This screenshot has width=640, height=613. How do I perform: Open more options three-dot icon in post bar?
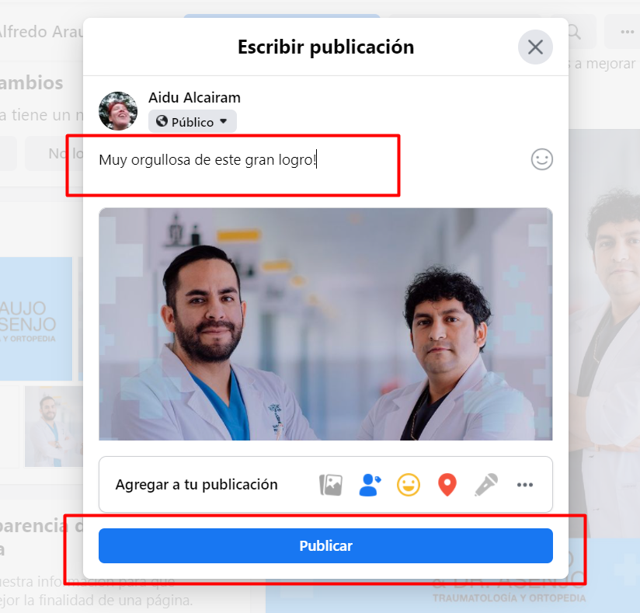pos(525,485)
